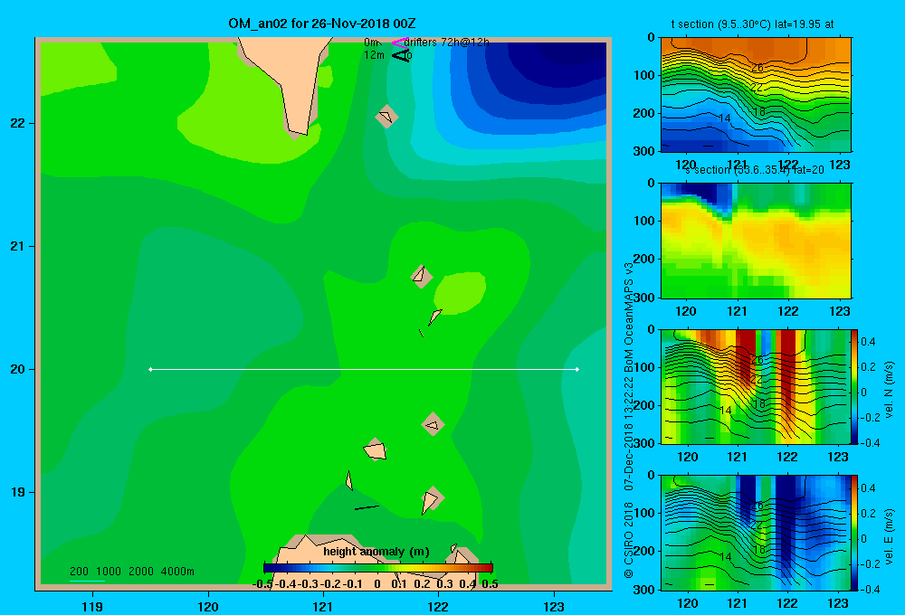
Task: Click the 0.4 tick on the vel. N colorbar
Action: [x=868, y=342]
